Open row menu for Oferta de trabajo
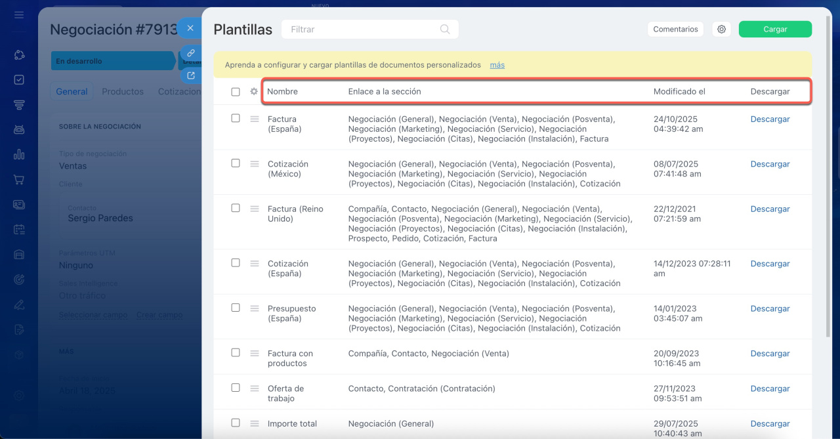The width and height of the screenshot is (840, 439). coord(255,388)
